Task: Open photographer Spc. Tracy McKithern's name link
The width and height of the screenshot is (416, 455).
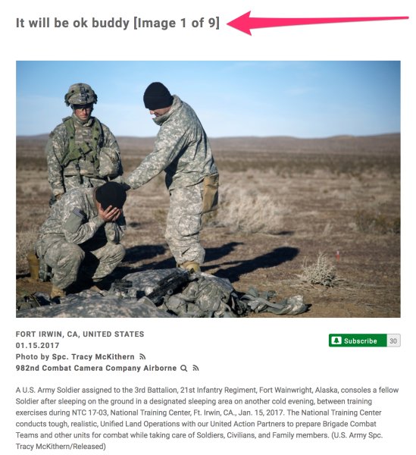Action: coord(93,356)
